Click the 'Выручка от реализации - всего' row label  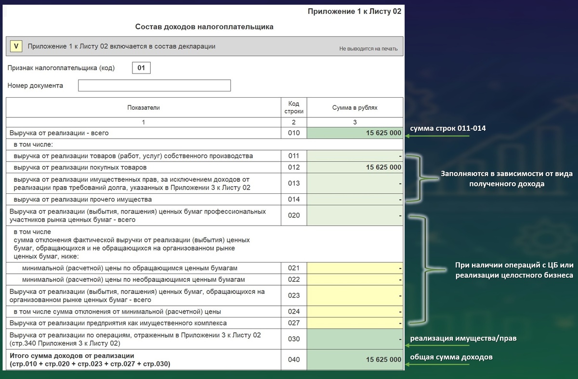click(x=59, y=133)
